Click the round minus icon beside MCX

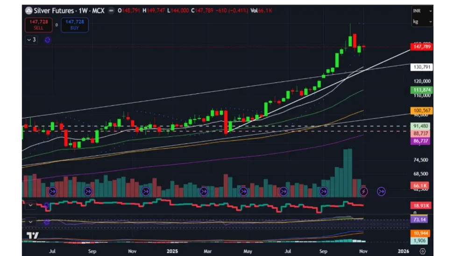[x=111, y=11]
